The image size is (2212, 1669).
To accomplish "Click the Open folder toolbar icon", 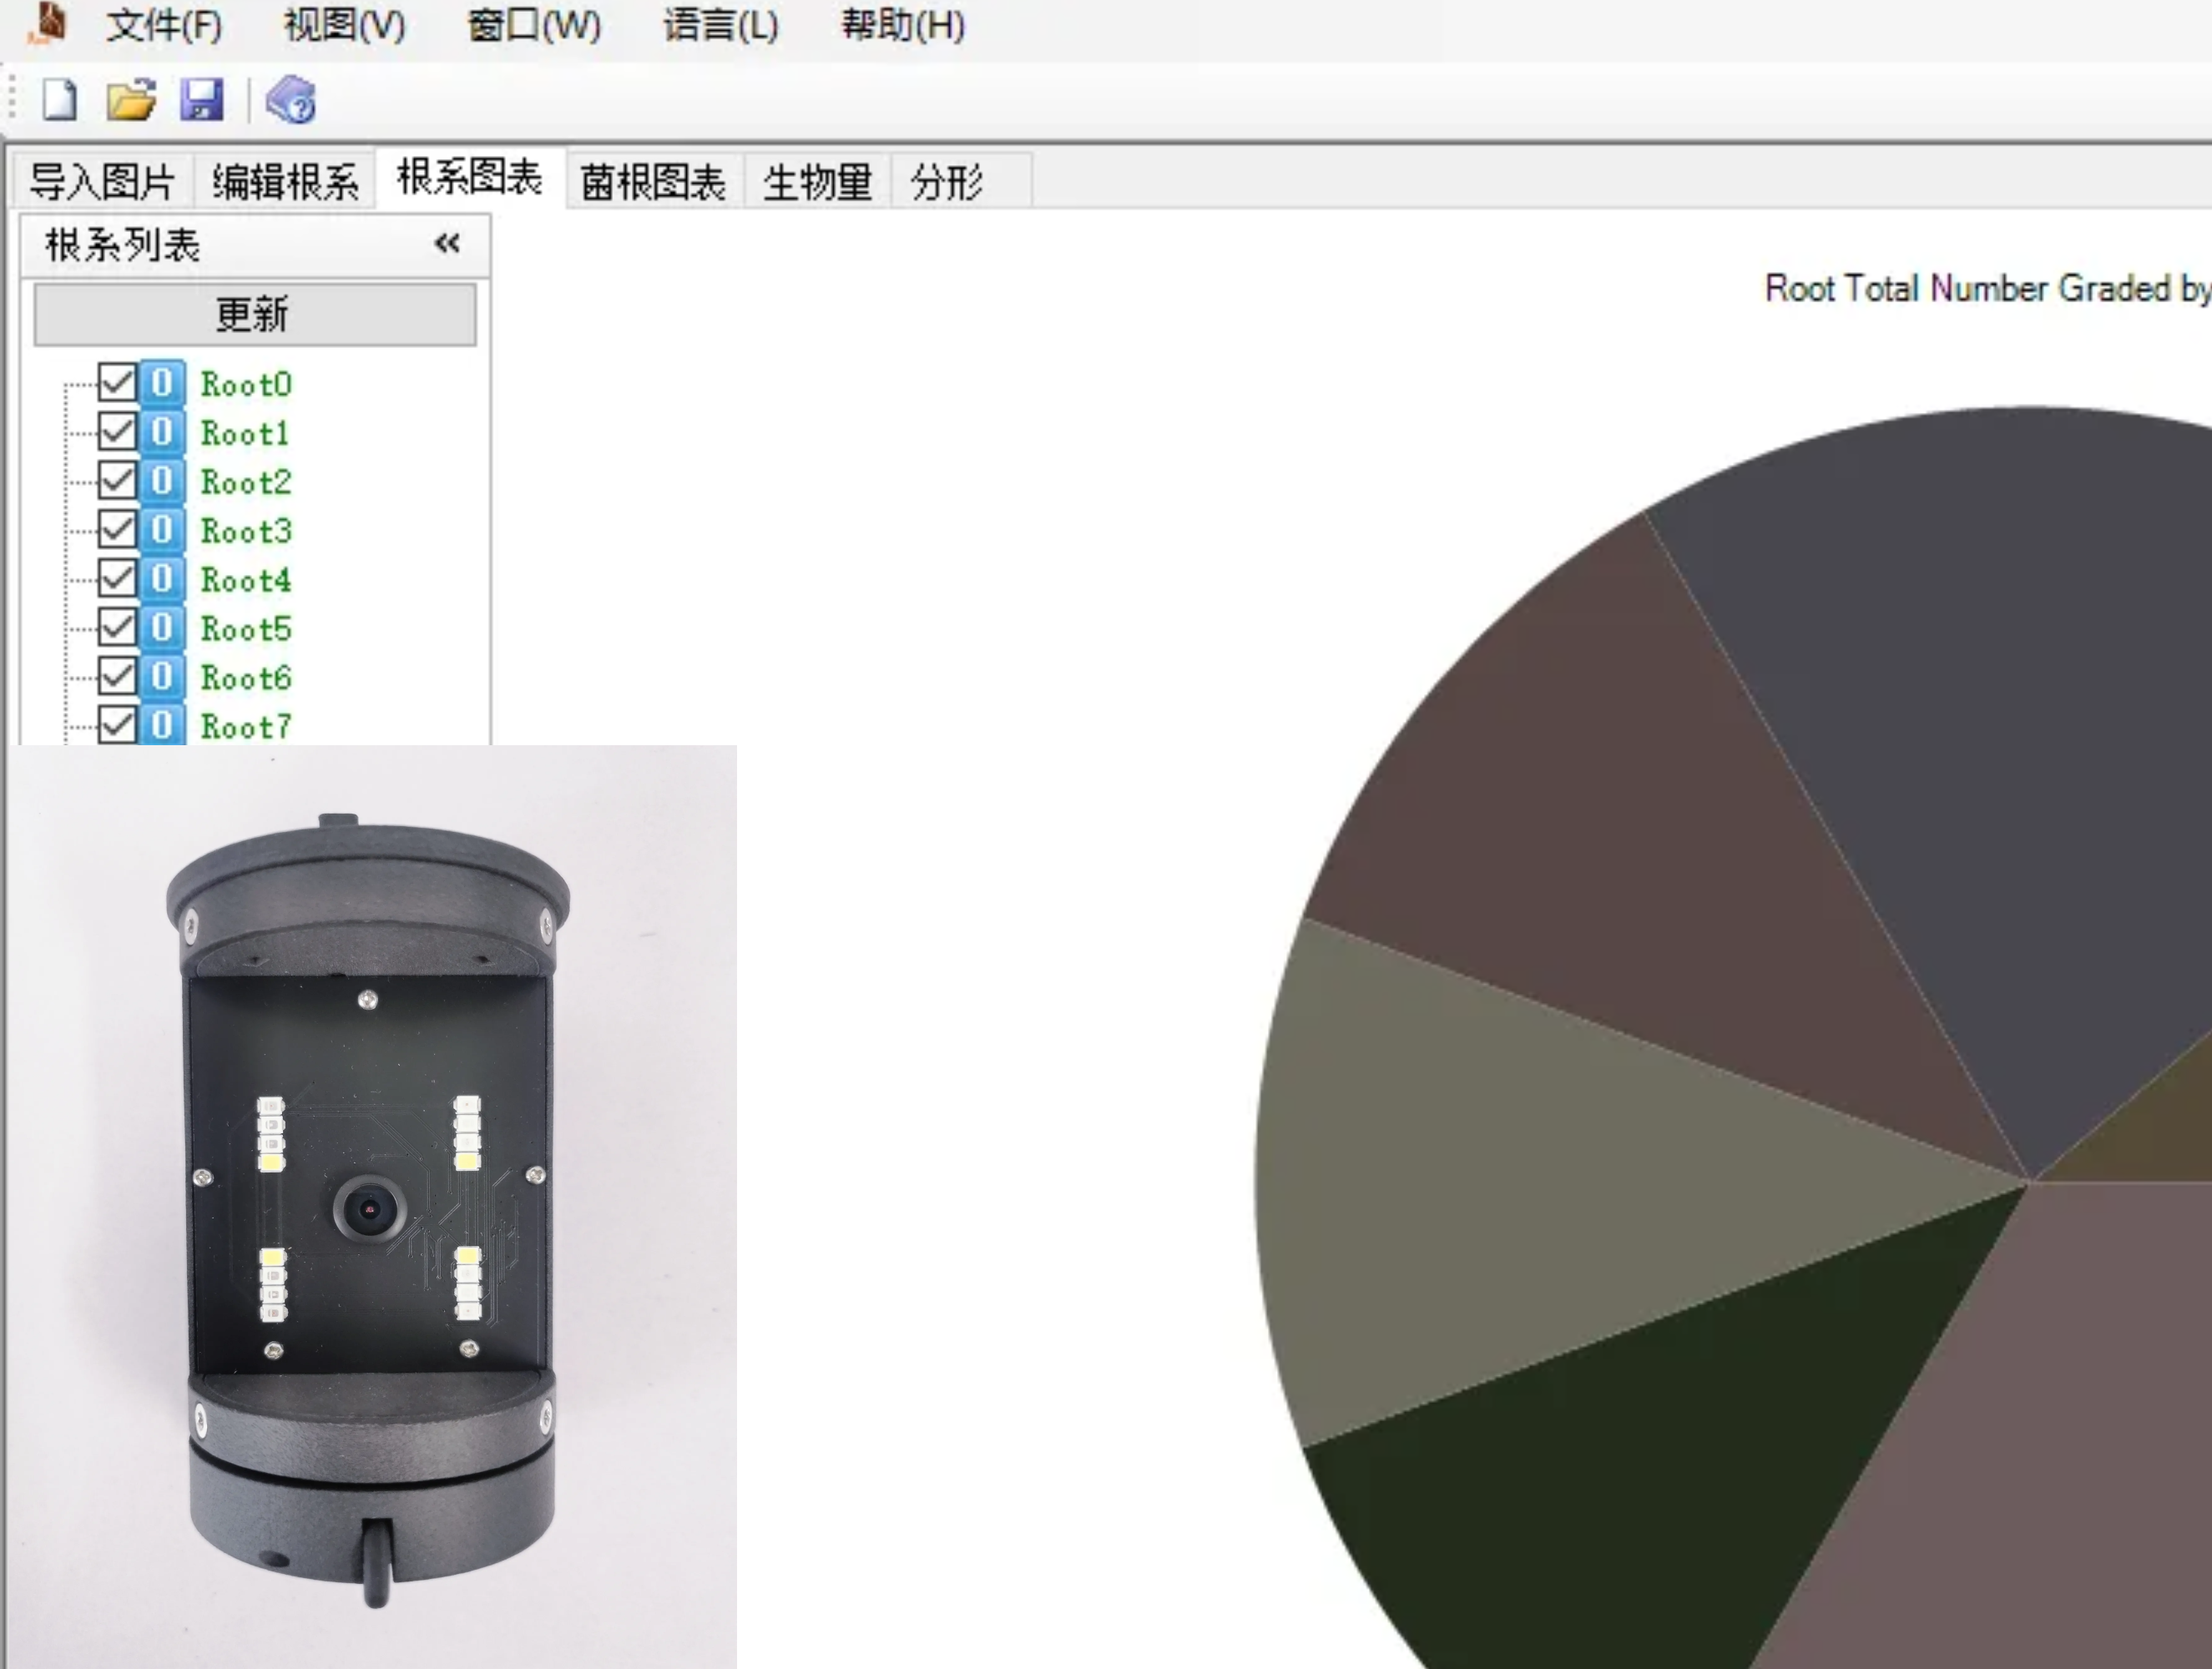I will tap(131, 100).
